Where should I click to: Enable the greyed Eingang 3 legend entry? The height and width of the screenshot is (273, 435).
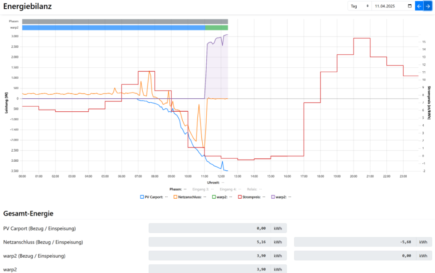[204, 189]
